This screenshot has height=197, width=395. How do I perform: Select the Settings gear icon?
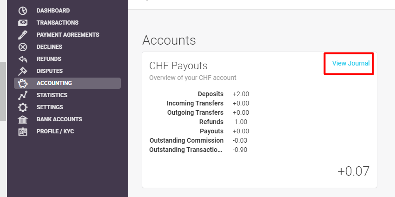pos(23,107)
